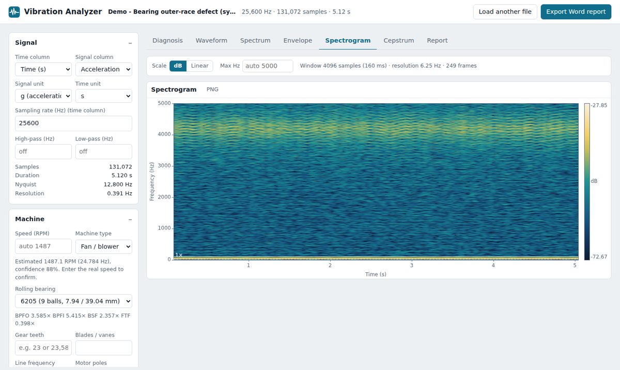Click the Speed RPM input field

point(43,246)
